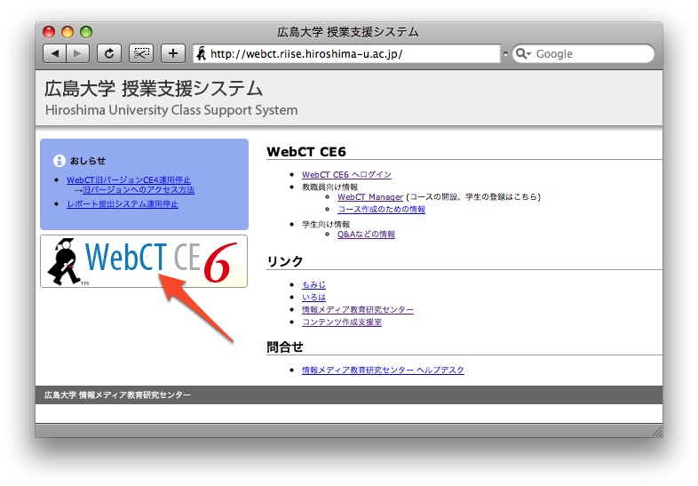Open the 情報メディア教育研究センター link under リンク
This screenshot has height=486, width=698.
click(358, 309)
